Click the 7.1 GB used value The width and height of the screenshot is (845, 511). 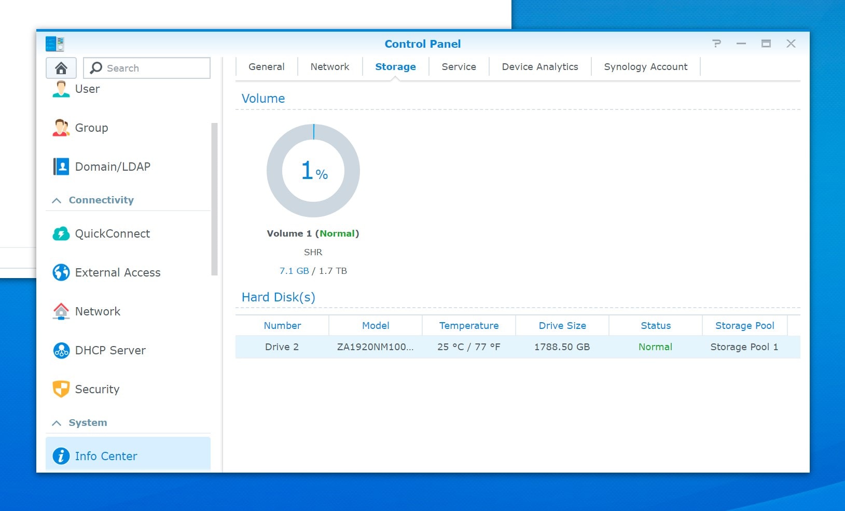294,271
